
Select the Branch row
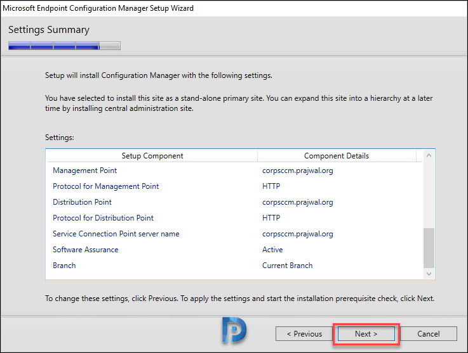pyautogui.click(x=234, y=266)
